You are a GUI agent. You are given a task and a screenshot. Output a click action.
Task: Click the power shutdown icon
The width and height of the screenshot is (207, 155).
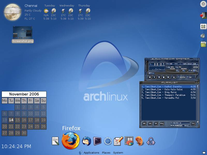203,4
